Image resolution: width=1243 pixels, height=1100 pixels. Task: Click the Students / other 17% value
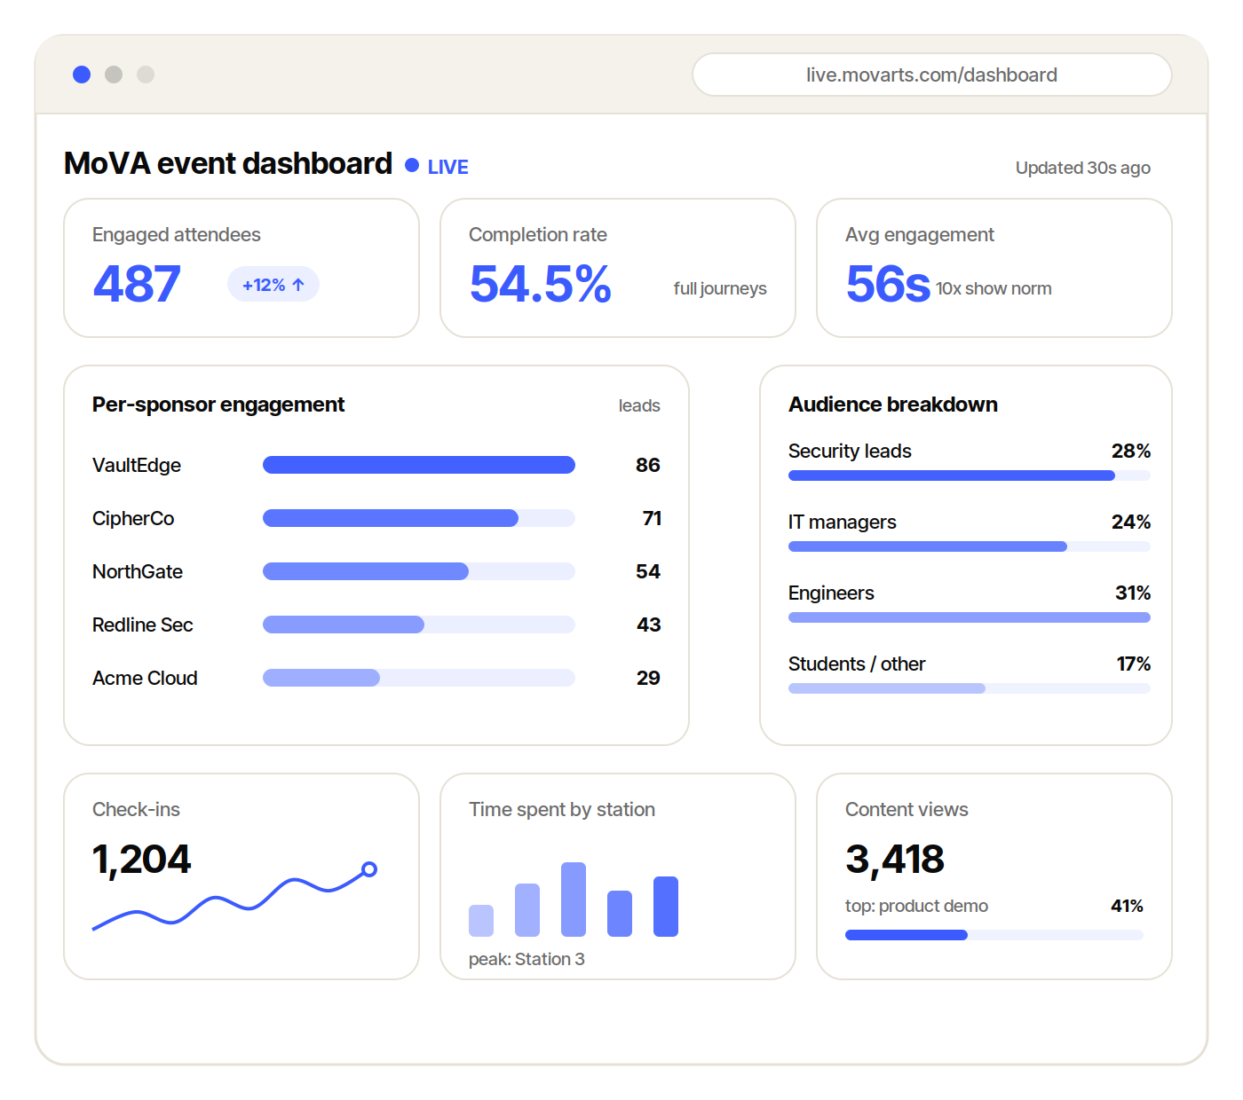(1134, 664)
